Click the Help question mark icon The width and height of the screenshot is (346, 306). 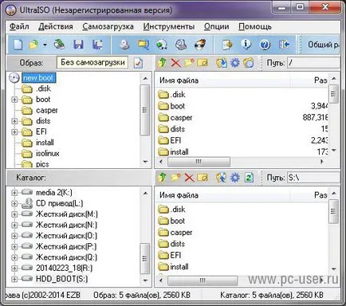point(265,45)
